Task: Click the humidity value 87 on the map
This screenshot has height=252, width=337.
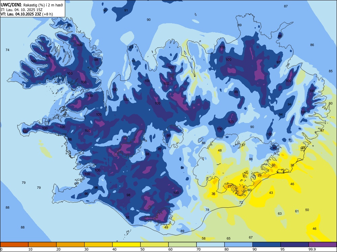Action: click(286, 6)
